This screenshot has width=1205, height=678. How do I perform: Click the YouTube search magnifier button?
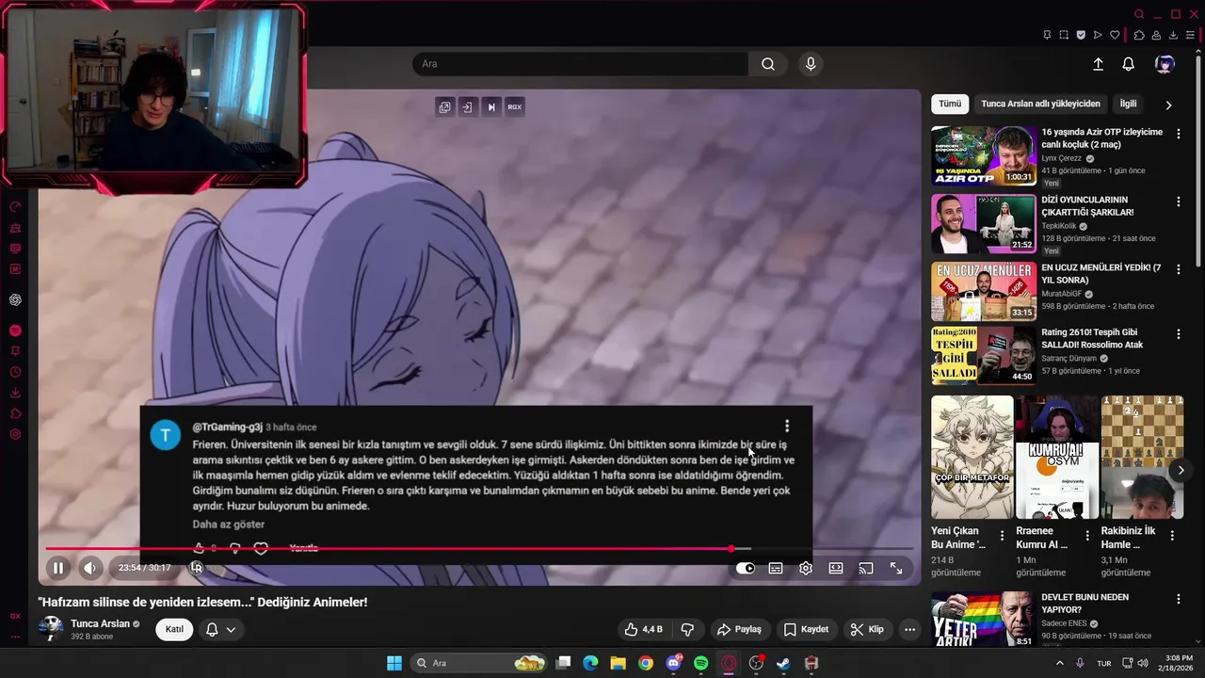point(768,64)
